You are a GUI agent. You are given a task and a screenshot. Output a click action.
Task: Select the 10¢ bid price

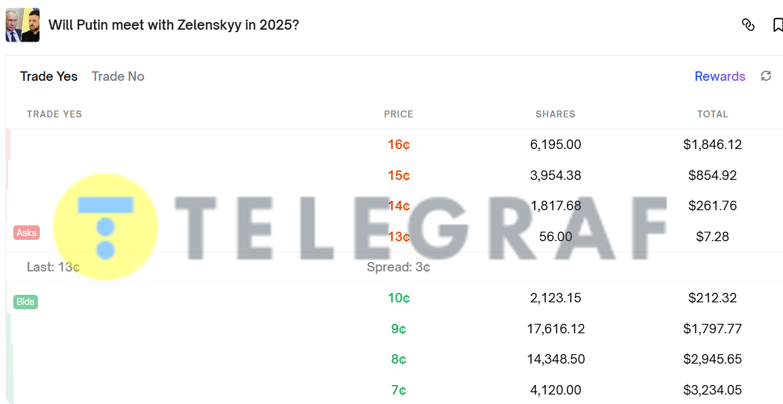click(399, 298)
